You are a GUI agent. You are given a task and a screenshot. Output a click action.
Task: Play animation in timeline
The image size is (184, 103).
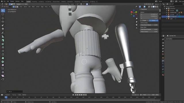pyautogui.click(x=82, y=95)
